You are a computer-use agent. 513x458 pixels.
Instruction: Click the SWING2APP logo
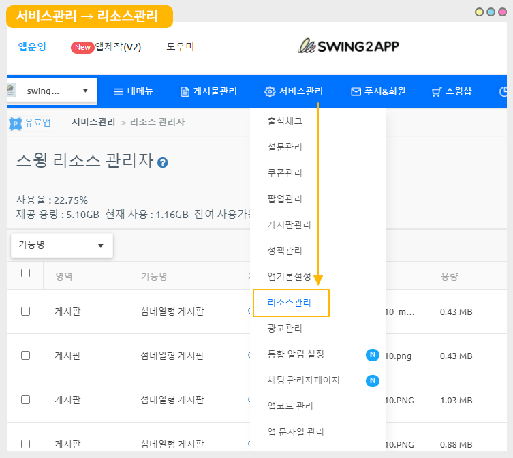pos(348,46)
